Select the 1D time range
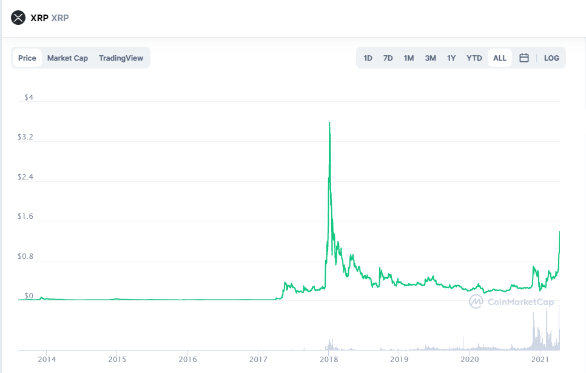This screenshot has width=586, height=373. coord(368,58)
